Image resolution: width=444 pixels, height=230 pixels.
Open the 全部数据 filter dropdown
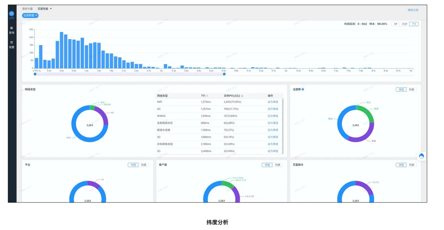pyautogui.click(x=30, y=15)
